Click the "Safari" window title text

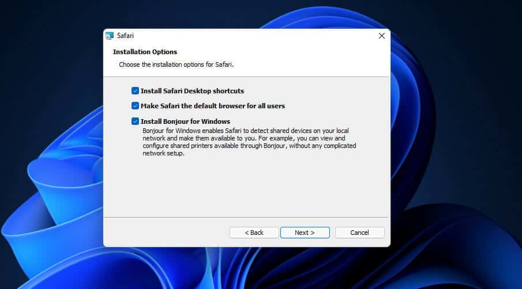tap(126, 36)
